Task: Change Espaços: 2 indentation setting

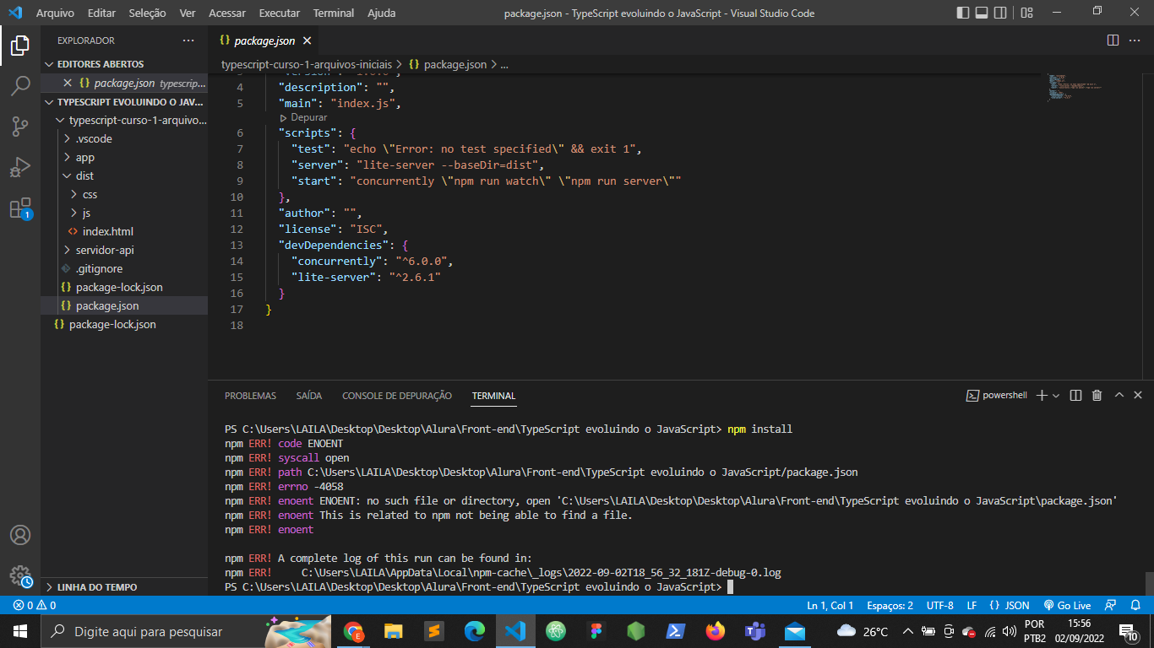Action: pyautogui.click(x=890, y=605)
